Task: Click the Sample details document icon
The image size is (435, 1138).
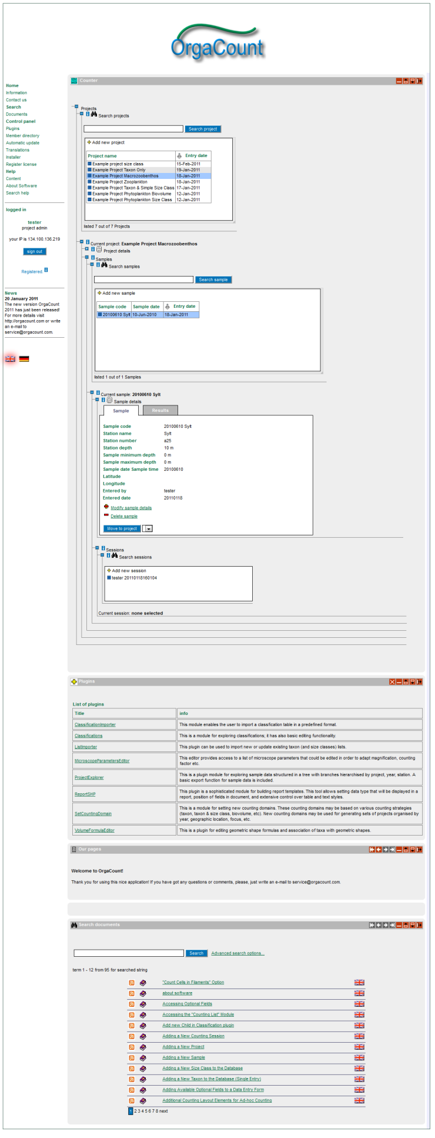Action: pyautogui.click(x=109, y=400)
